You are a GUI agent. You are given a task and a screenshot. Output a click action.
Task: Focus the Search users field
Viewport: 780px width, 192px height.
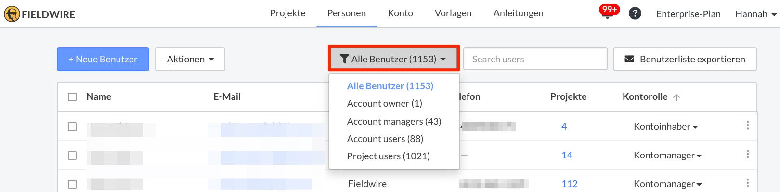point(535,59)
